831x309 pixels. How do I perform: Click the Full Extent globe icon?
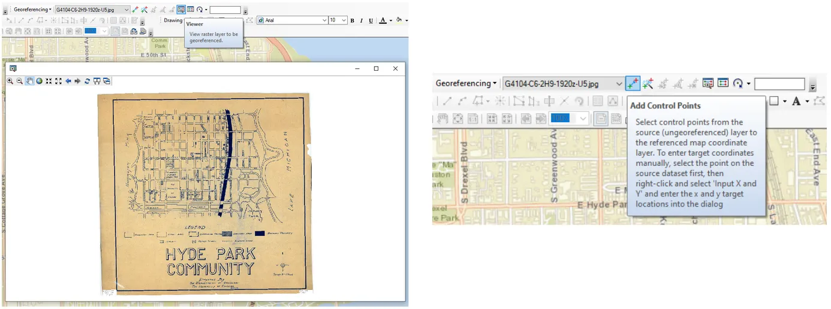[39, 81]
